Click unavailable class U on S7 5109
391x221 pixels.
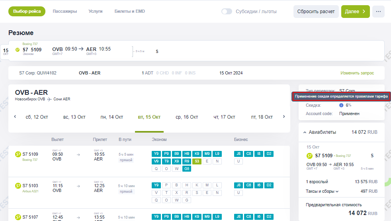239,161
